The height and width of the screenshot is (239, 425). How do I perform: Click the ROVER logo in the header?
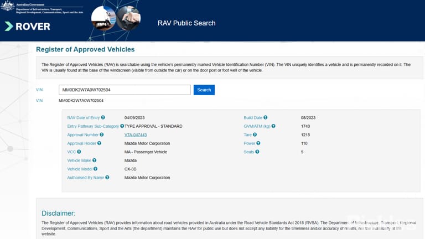(28, 27)
